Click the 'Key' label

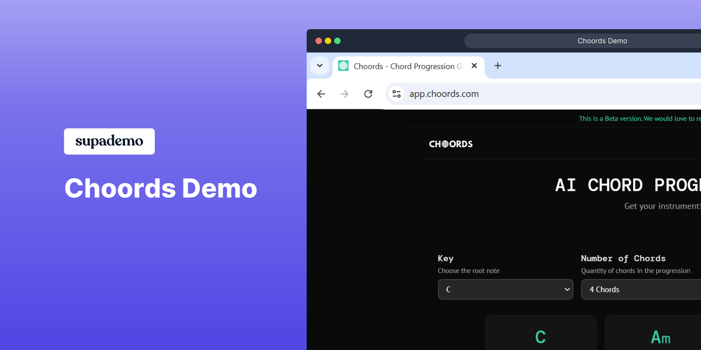click(446, 258)
